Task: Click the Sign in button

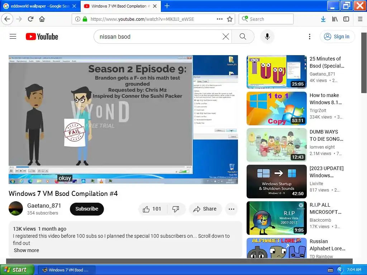Action: [x=337, y=37]
